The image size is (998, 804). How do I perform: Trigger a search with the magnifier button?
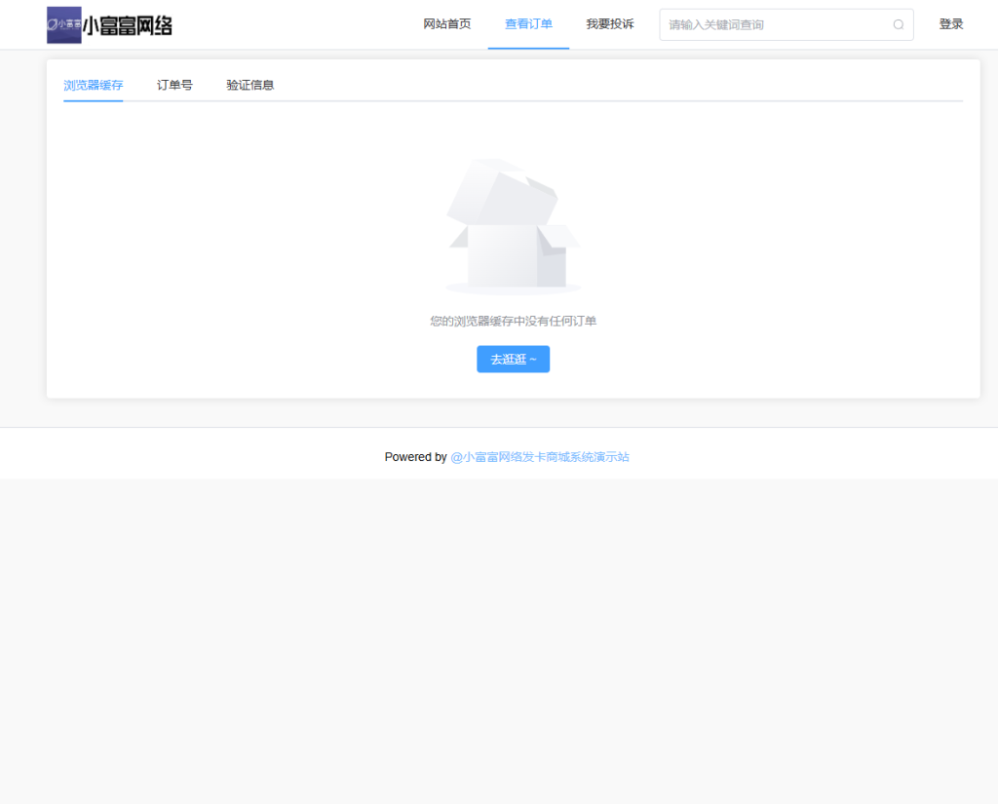(898, 24)
